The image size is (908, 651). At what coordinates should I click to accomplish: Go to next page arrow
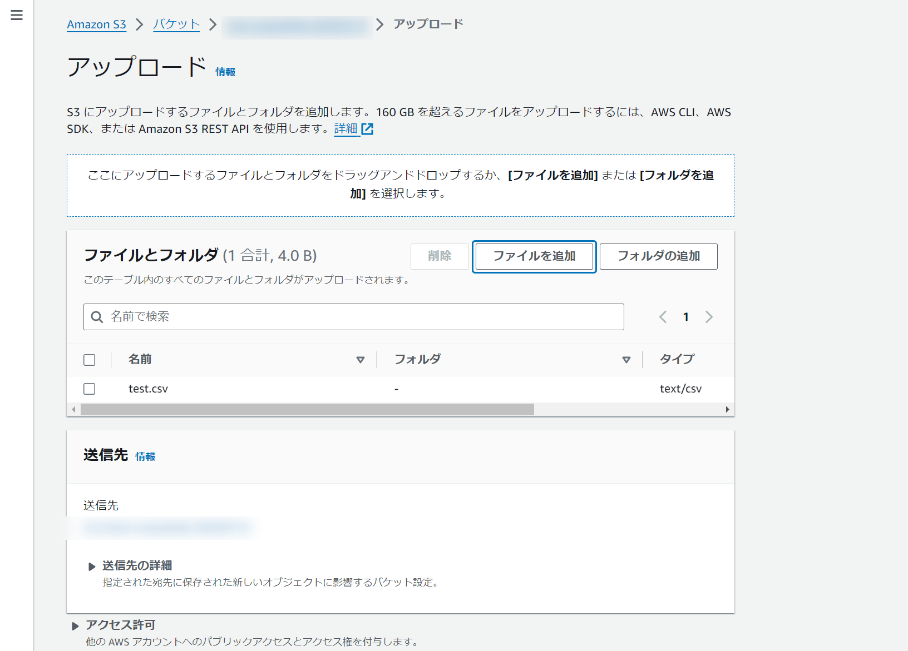point(709,317)
